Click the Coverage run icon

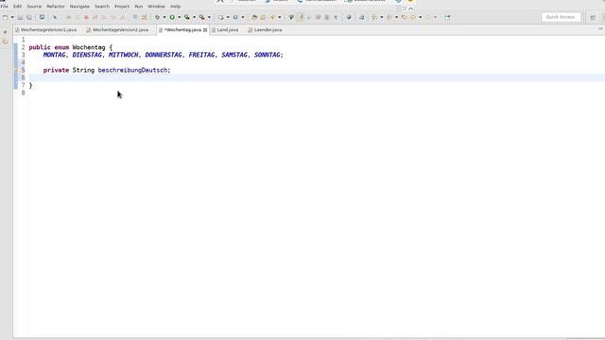pyautogui.click(x=187, y=17)
